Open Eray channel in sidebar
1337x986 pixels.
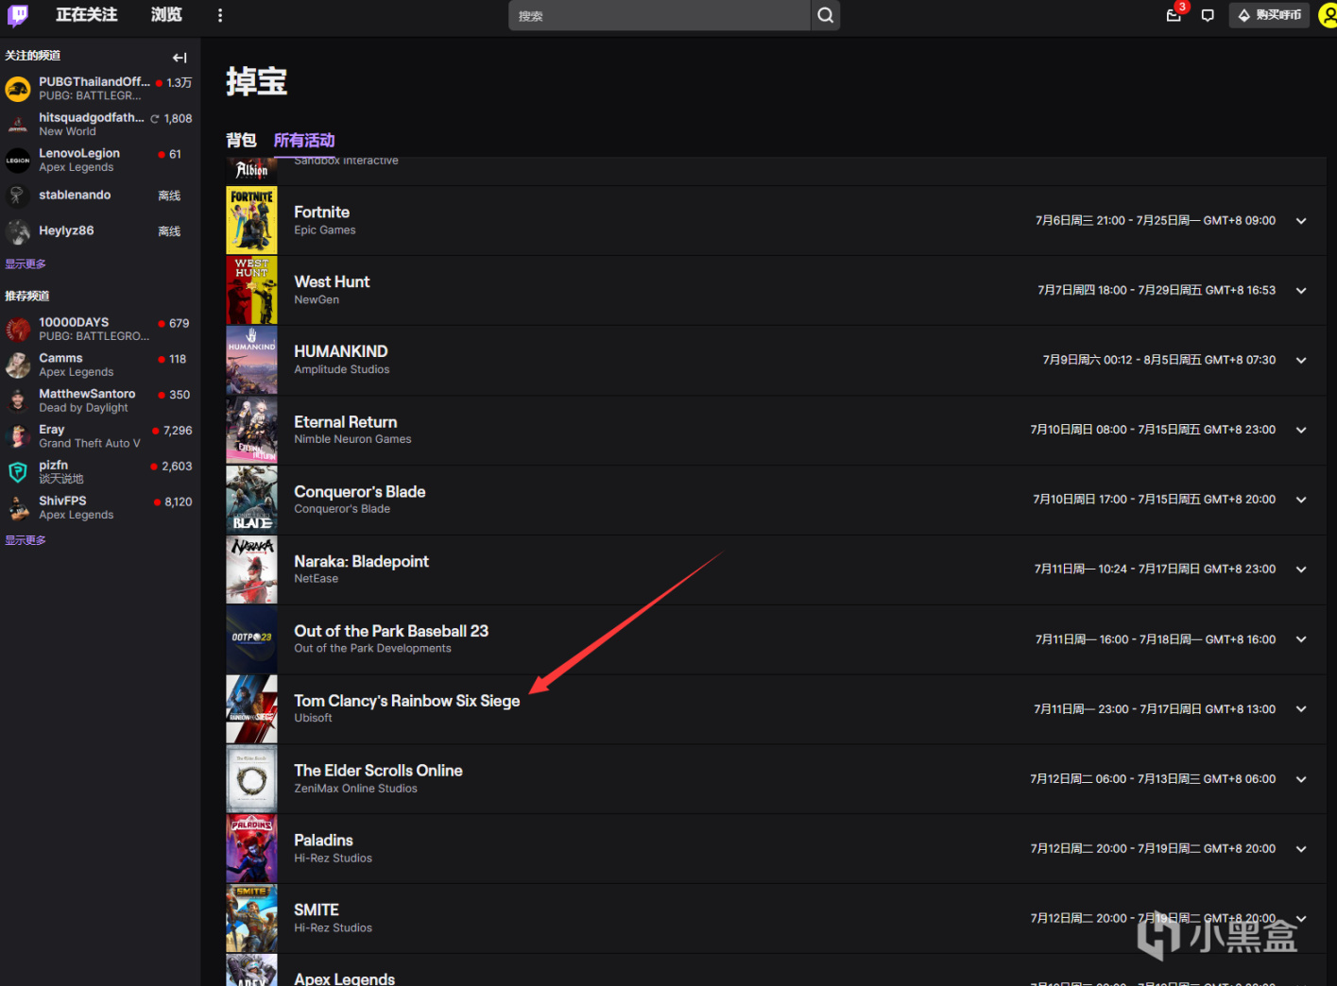(x=100, y=436)
